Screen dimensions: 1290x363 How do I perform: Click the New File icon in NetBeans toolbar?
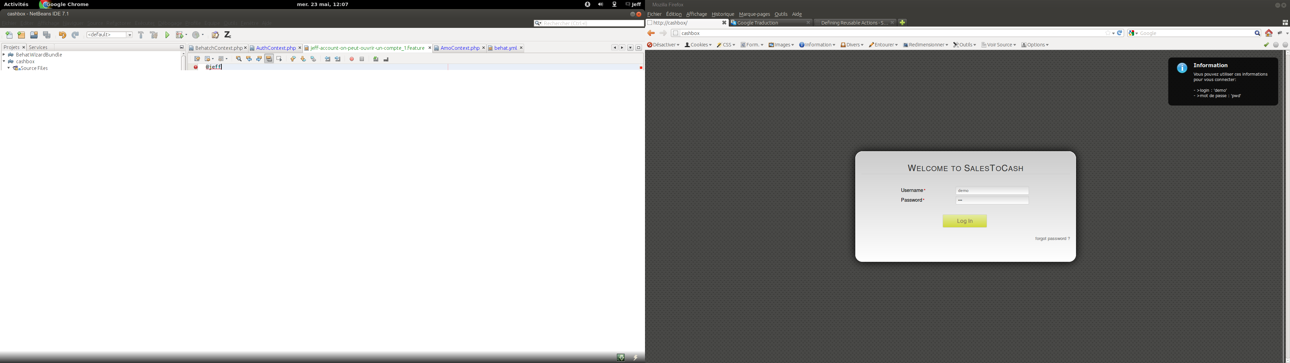tap(9, 35)
